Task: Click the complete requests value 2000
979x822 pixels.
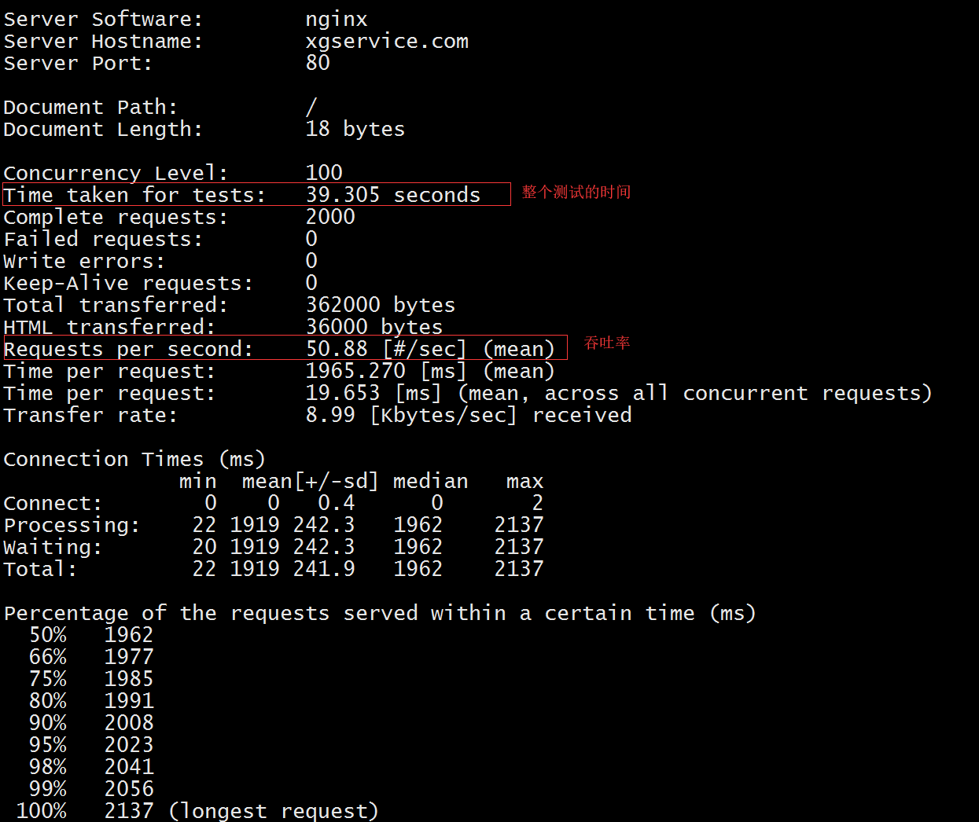Action: click(x=330, y=217)
